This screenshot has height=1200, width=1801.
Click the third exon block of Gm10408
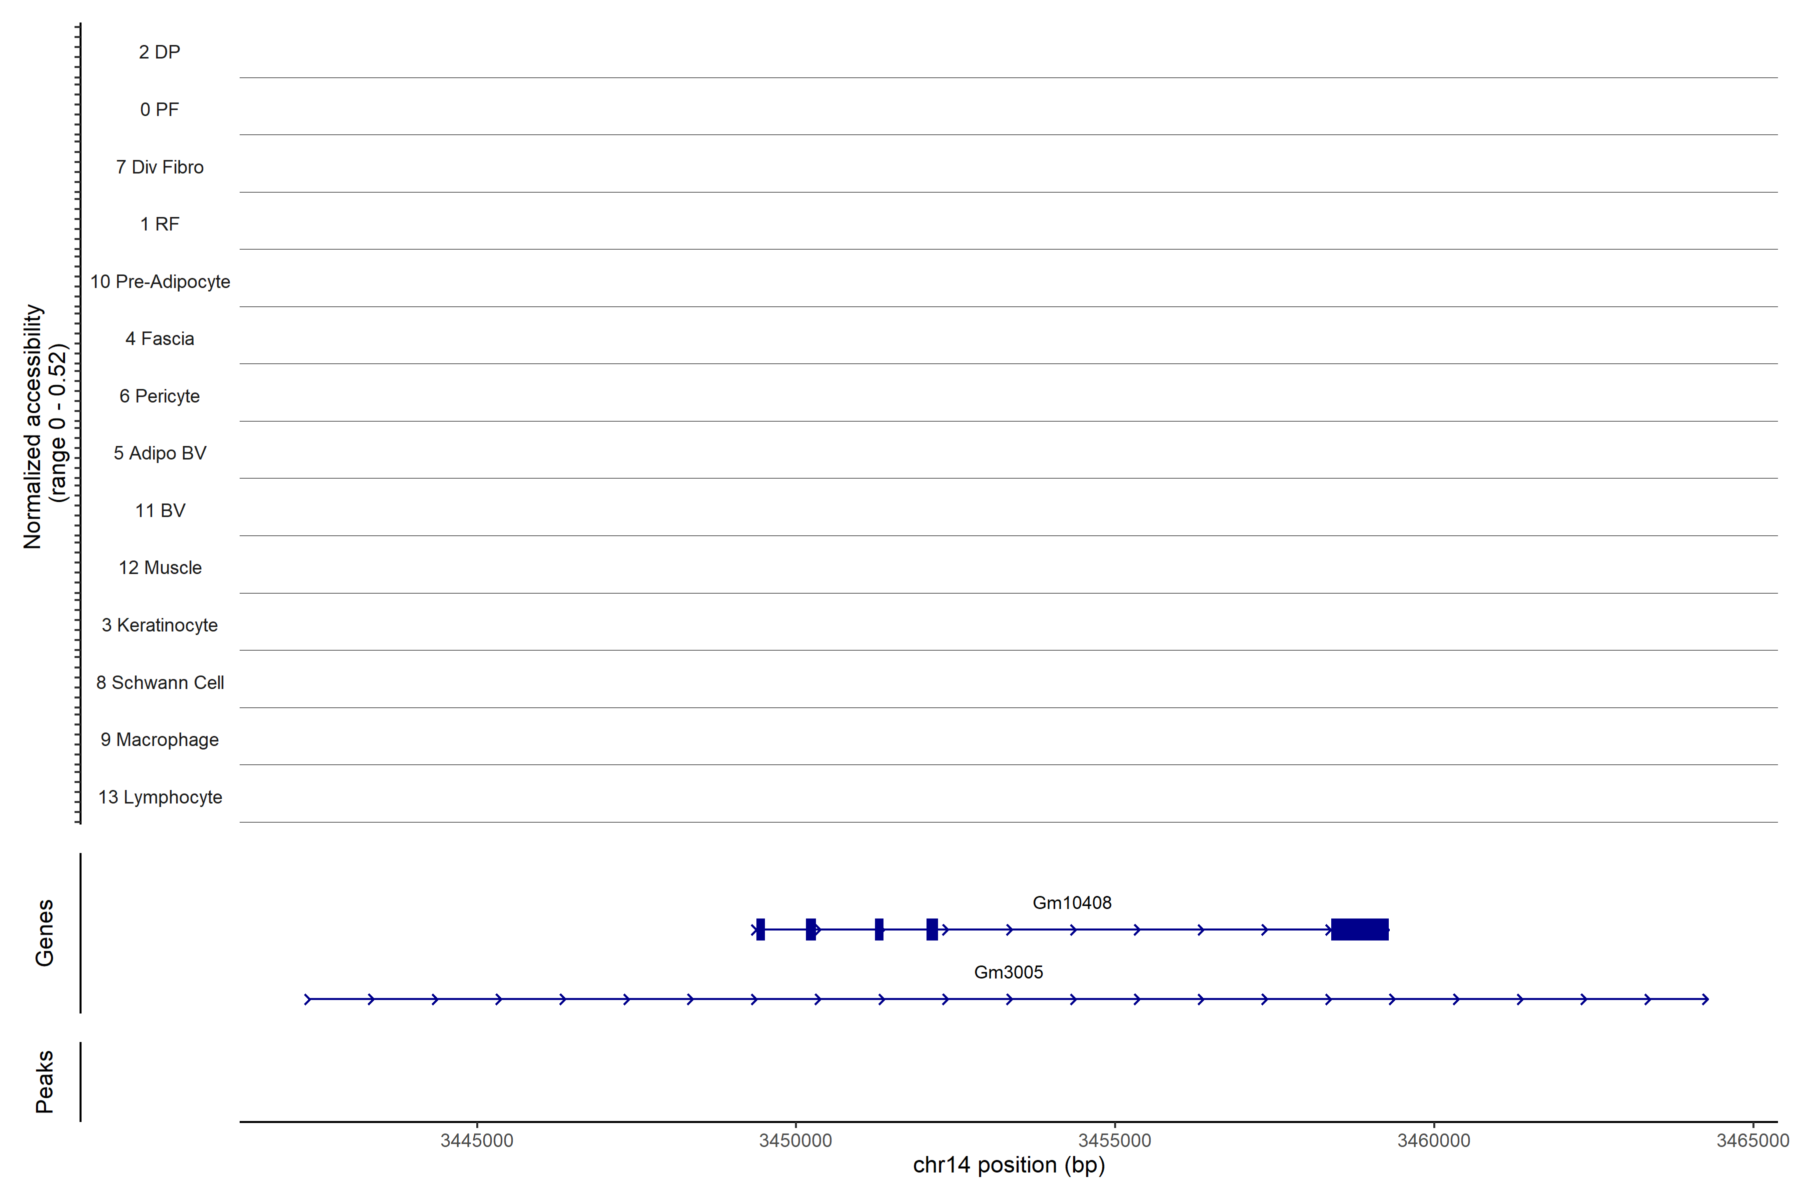[879, 929]
